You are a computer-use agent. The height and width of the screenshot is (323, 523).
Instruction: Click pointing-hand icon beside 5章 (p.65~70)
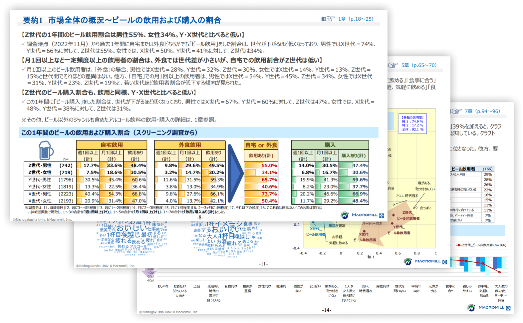(x=392, y=65)
